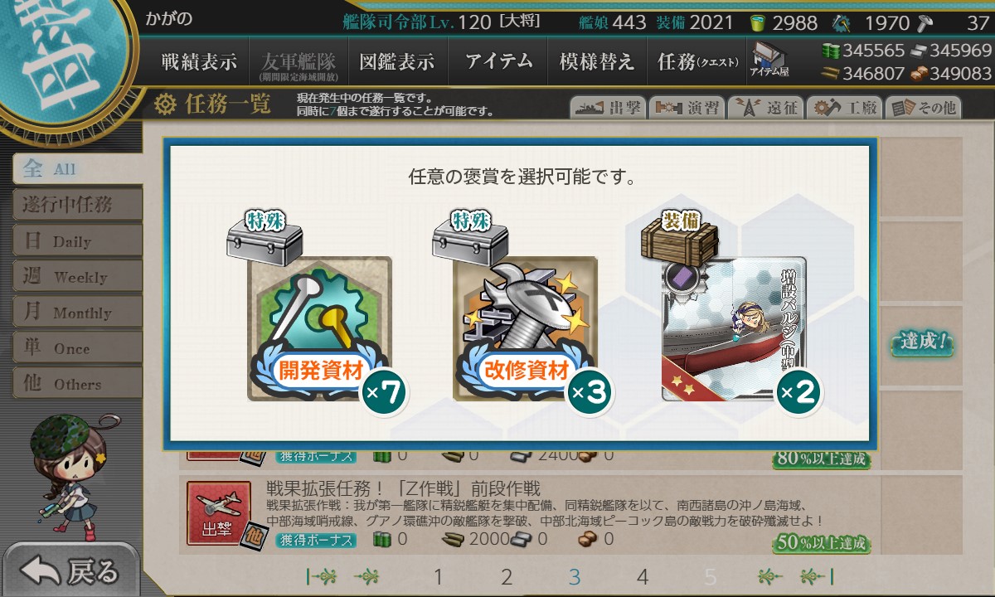
Task: Select the 遂行中任務 filter
Action: tap(77, 205)
